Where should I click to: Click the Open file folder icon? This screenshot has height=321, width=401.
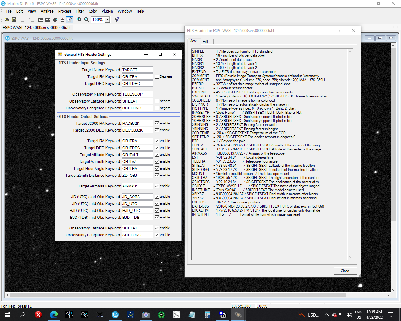[x=7, y=19]
